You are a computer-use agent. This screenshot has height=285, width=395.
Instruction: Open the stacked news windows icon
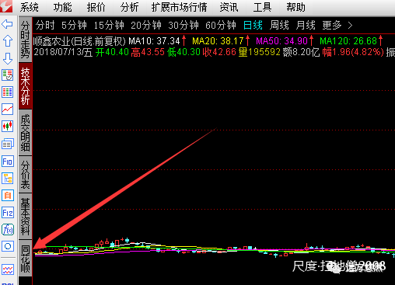[x=8, y=144]
